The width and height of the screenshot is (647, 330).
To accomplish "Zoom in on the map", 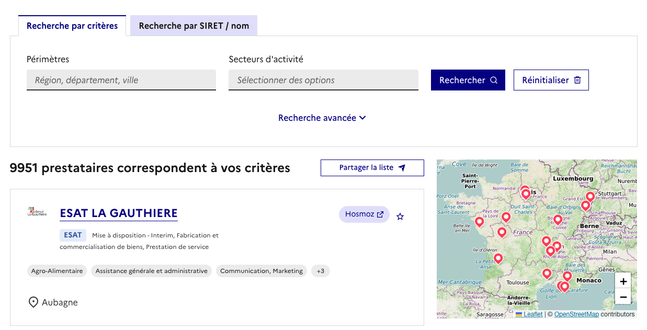I will click(x=623, y=281).
